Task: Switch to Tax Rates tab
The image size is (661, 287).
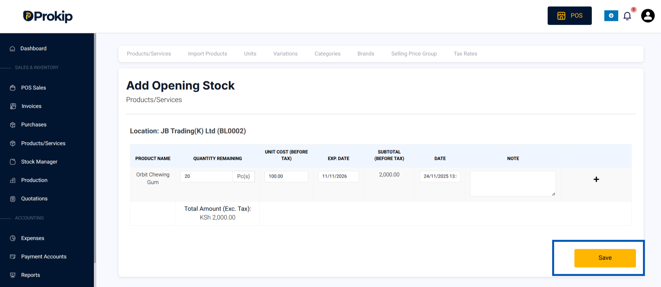Action: (465, 54)
